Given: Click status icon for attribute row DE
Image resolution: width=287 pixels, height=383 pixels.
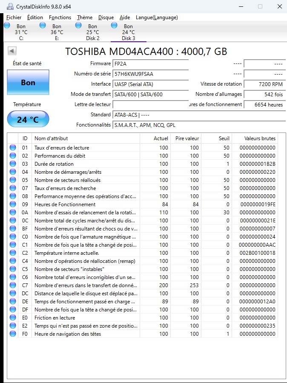Looking at the screenshot, I should [13, 302].
